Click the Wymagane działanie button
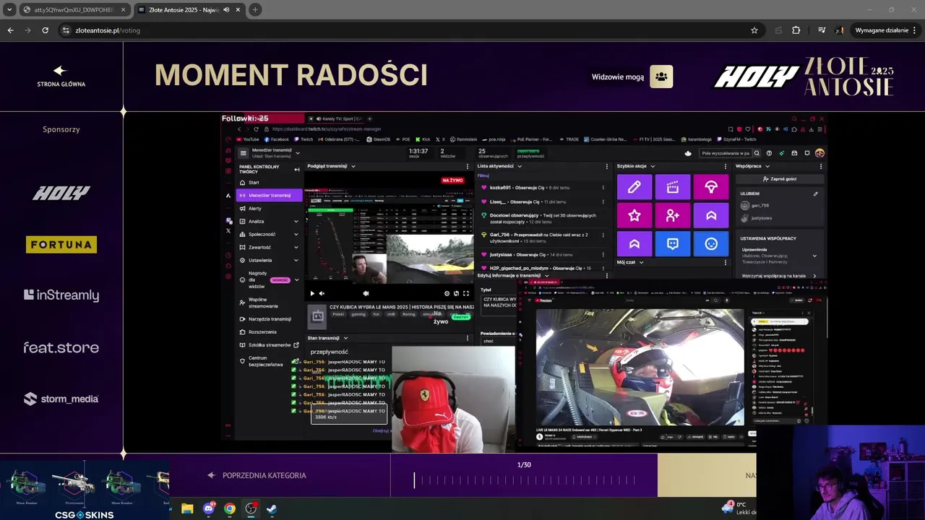The height and width of the screenshot is (520, 925). point(885,30)
